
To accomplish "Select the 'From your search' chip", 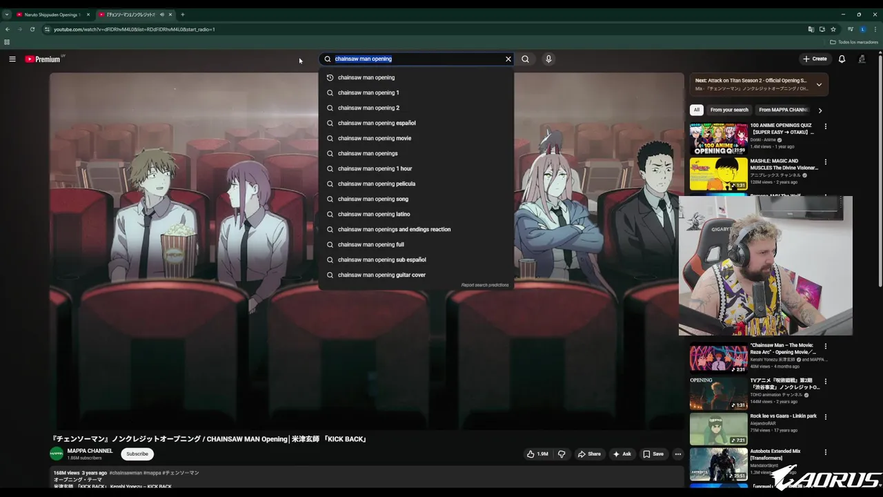I will tap(729, 110).
